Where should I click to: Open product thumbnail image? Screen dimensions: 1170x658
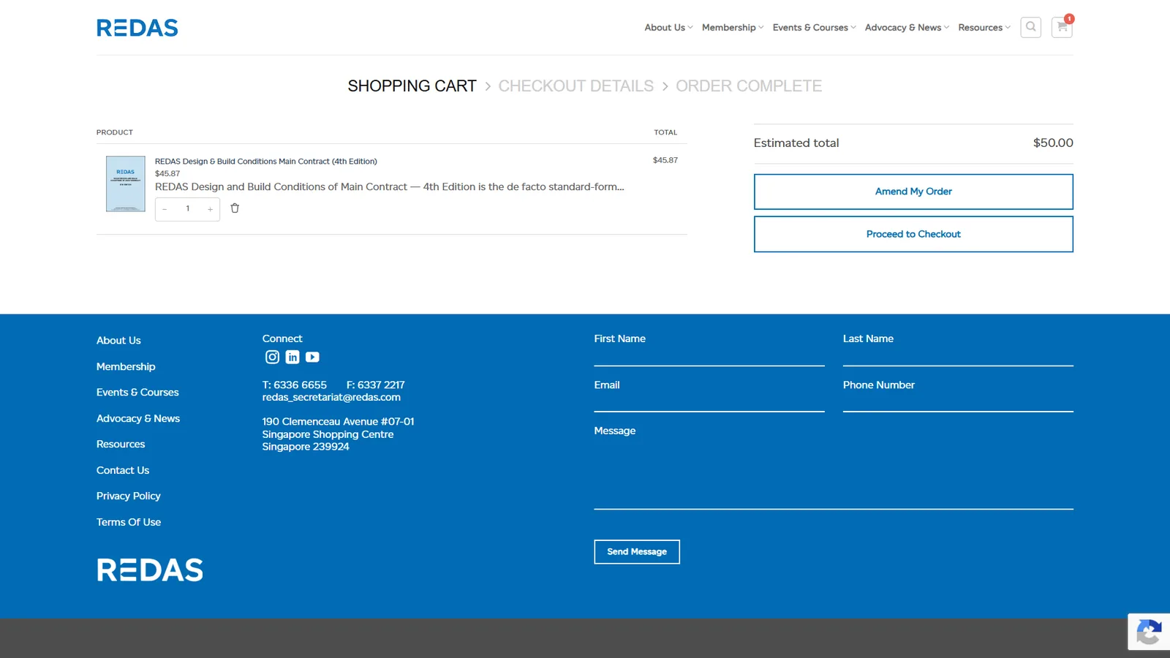pos(126,184)
